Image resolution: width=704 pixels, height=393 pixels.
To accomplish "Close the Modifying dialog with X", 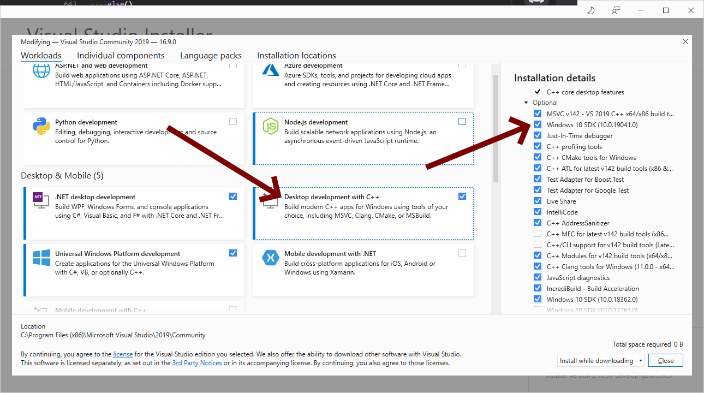I will tap(685, 41).
